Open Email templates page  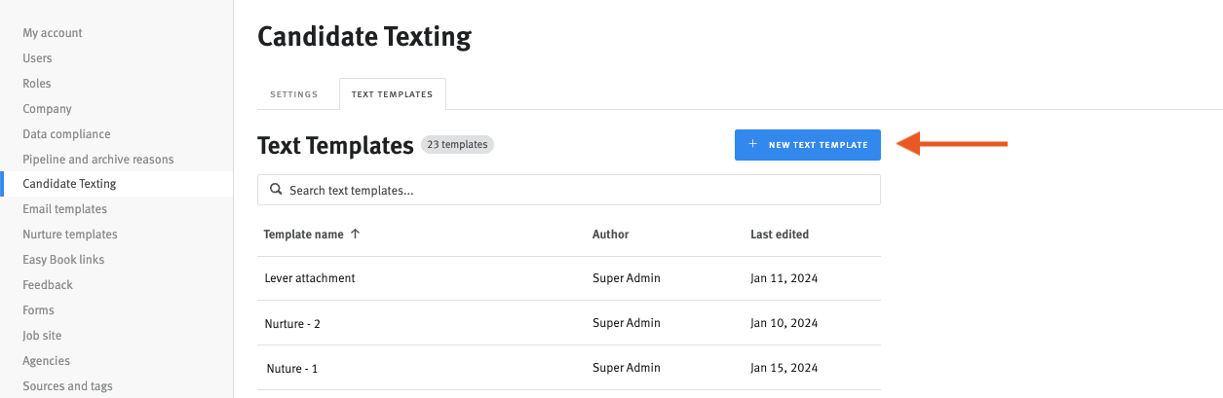pyautogui.click(x=65, y=209)
